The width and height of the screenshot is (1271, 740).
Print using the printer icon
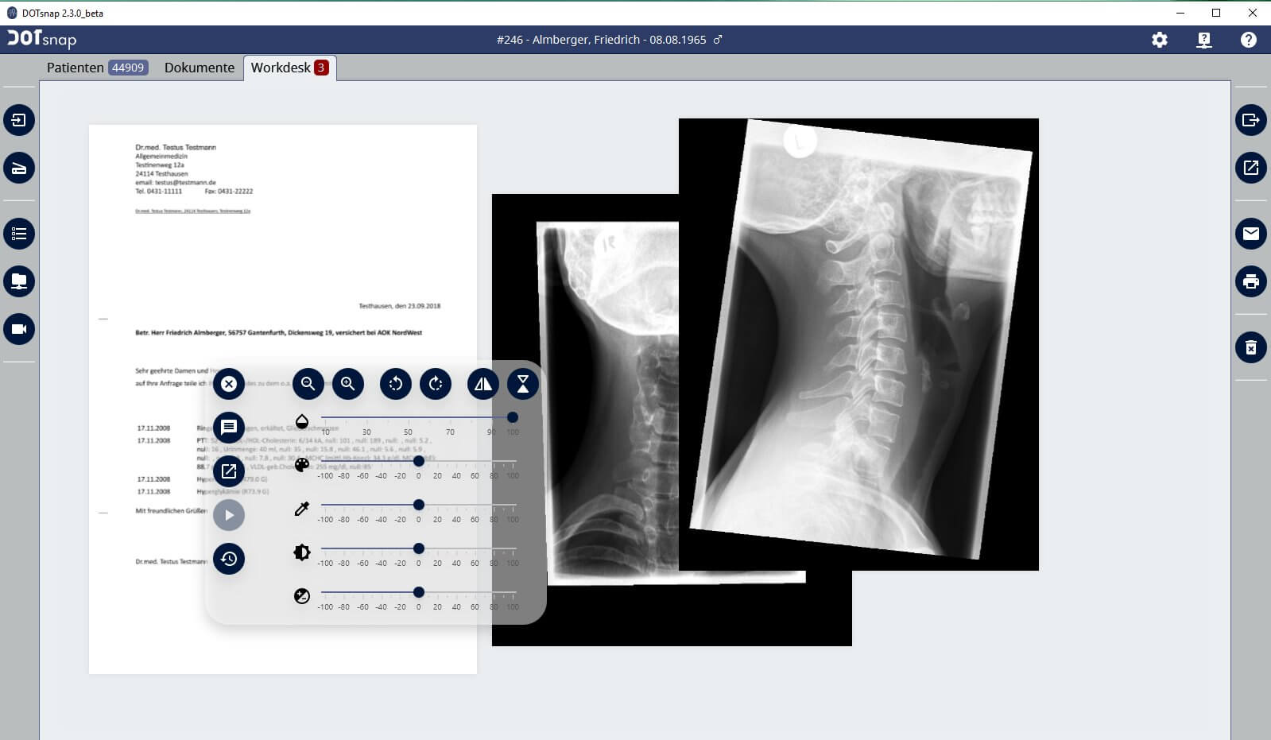[x=1250, y=281]
